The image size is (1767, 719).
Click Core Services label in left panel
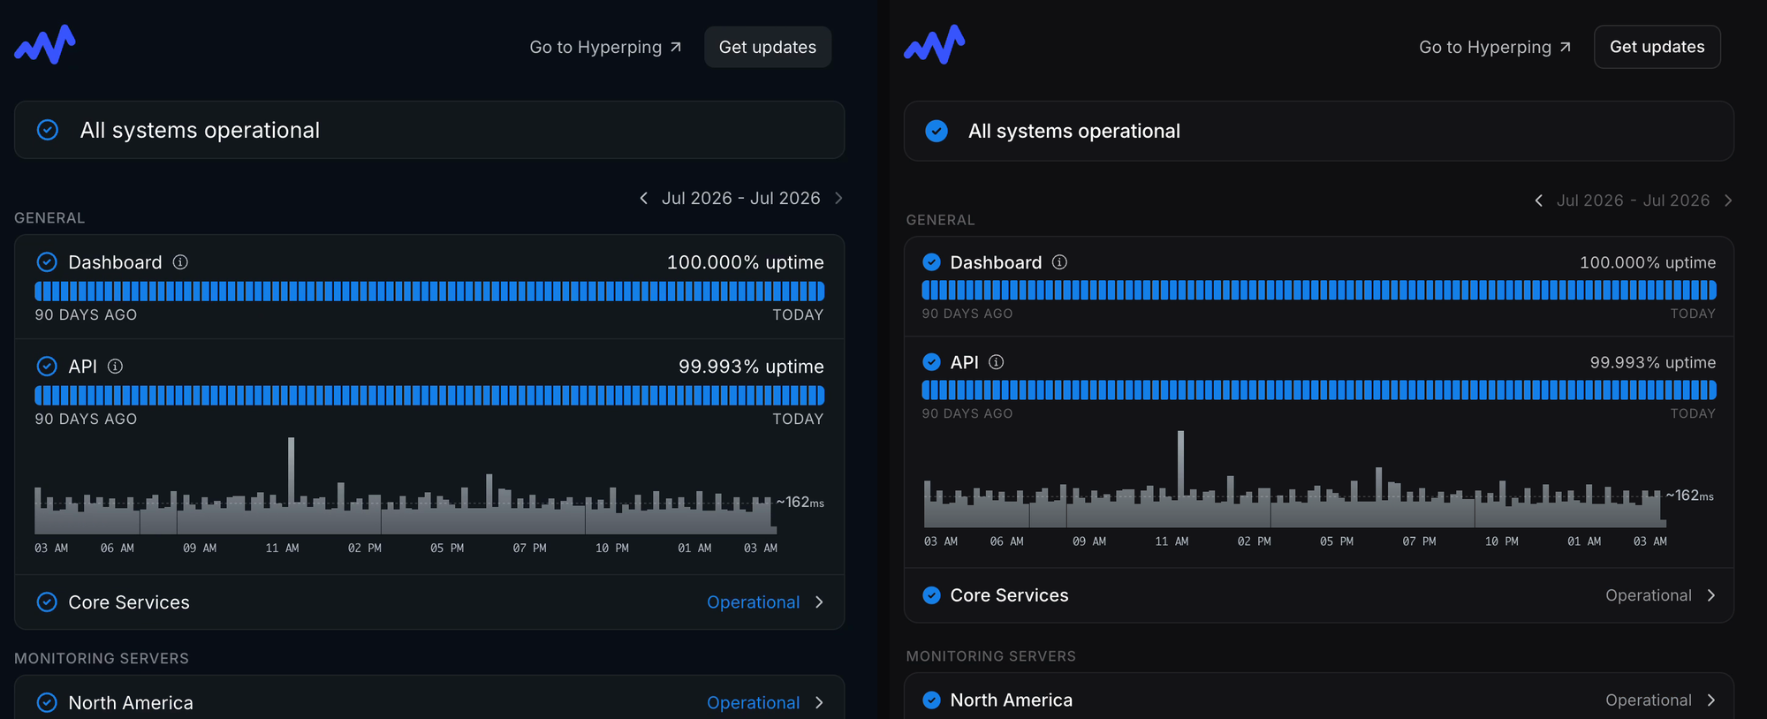[129, 602]
